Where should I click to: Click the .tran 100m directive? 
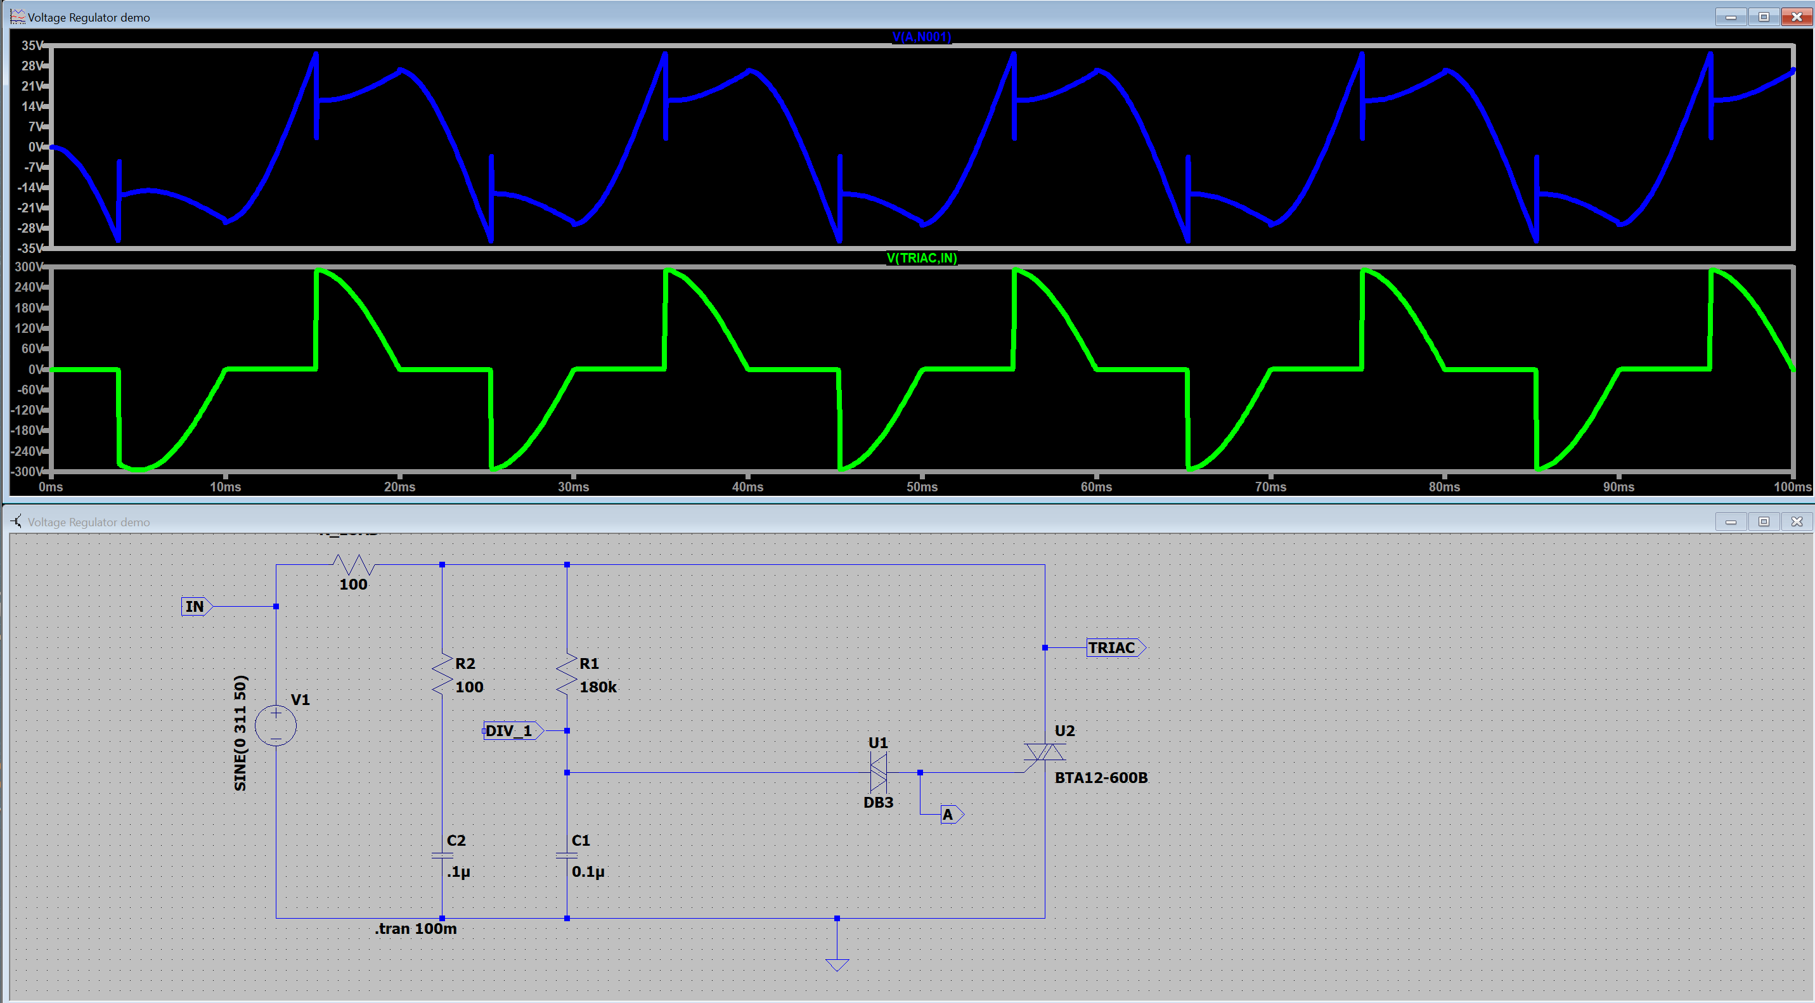click(x=416, y=929)
